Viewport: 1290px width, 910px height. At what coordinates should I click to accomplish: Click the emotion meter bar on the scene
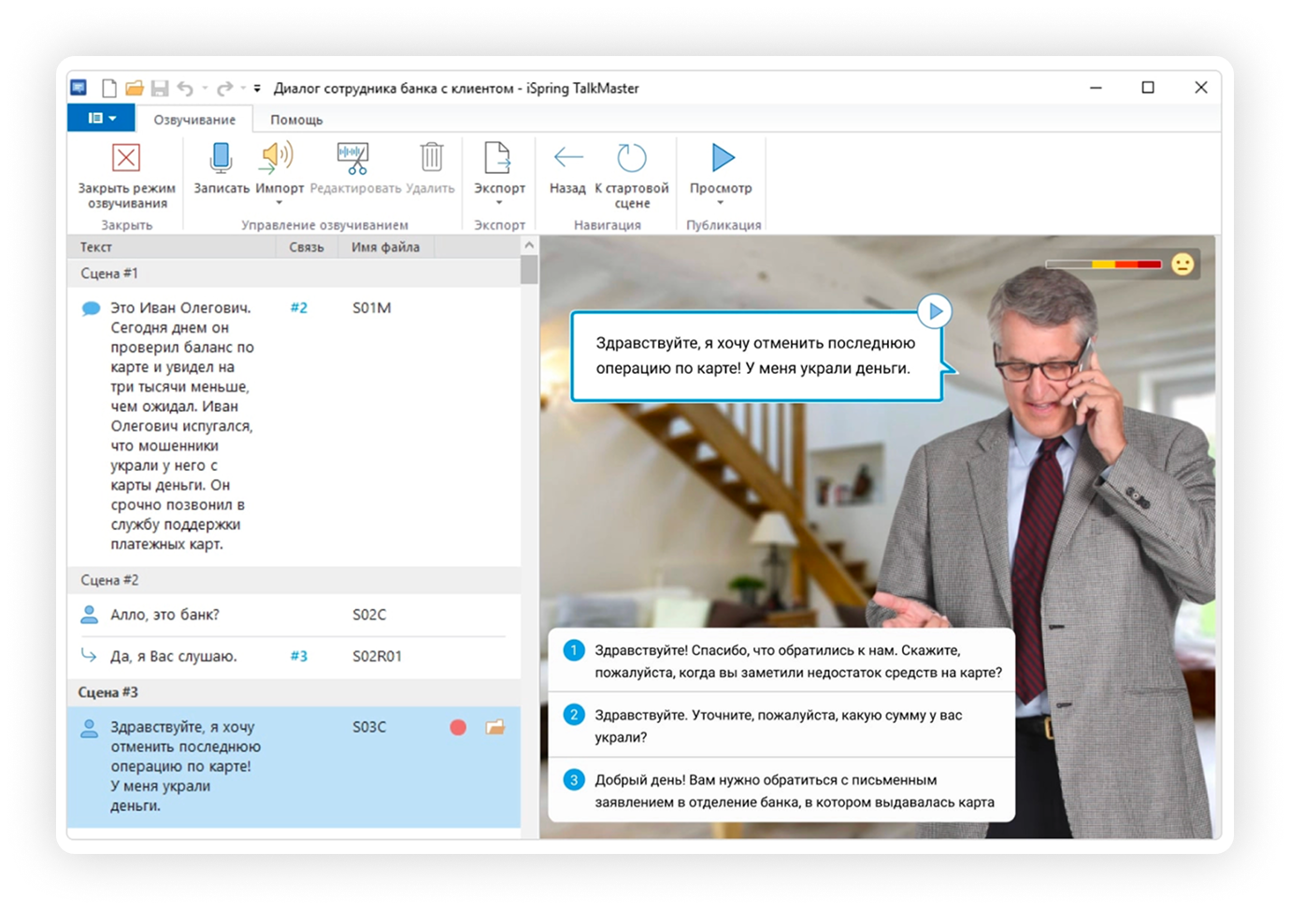pos(1103,264)
